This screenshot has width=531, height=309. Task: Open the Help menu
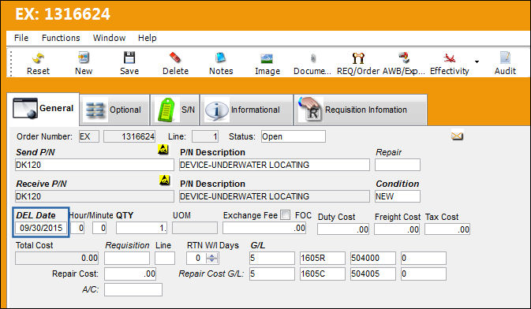click(147, 38)
